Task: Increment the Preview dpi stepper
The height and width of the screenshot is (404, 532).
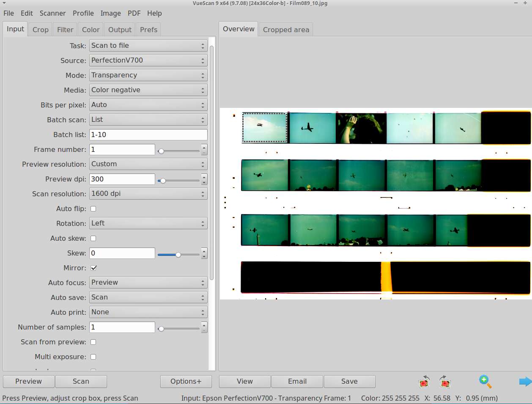Action: coord(204,176)
